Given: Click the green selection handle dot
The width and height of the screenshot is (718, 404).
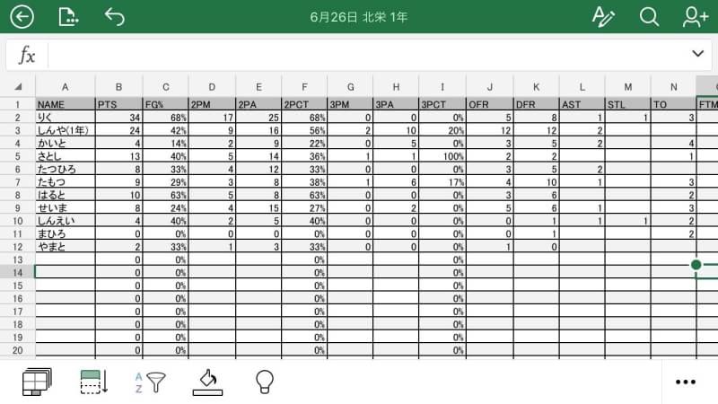Looking at the screenshot, I should 696,264.
